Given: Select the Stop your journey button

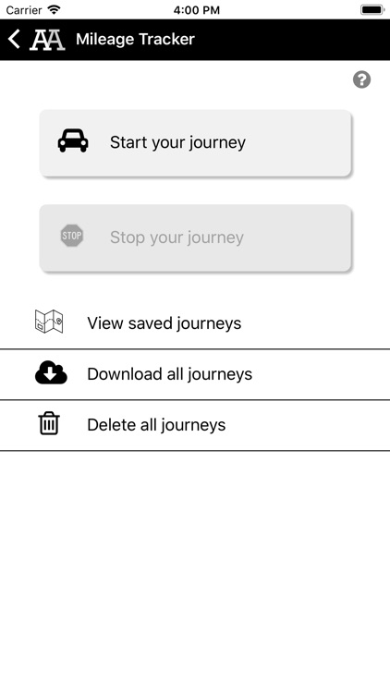Looking at the screenshot, I should 195,238.
